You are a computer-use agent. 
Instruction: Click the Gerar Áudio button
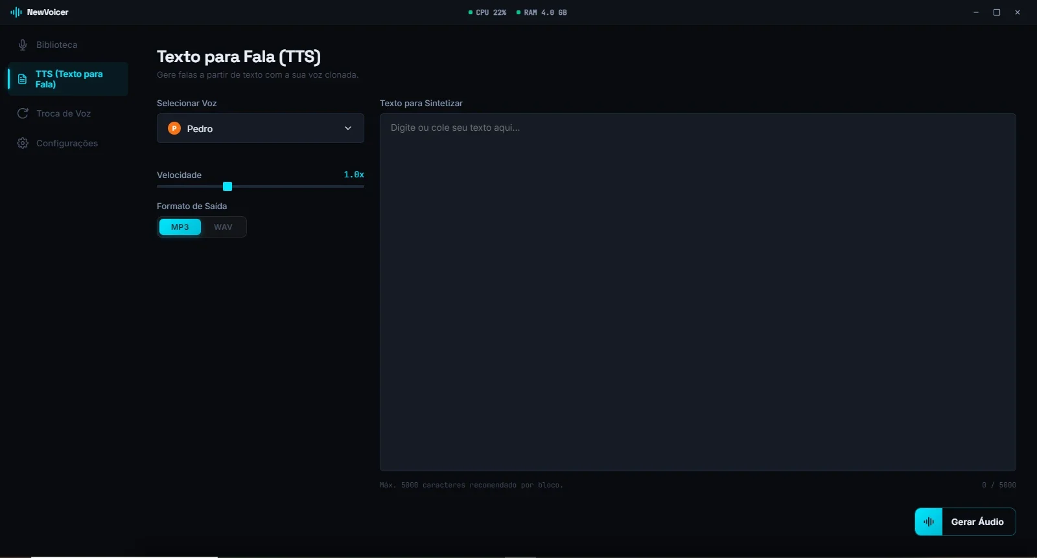coord(965,522)
